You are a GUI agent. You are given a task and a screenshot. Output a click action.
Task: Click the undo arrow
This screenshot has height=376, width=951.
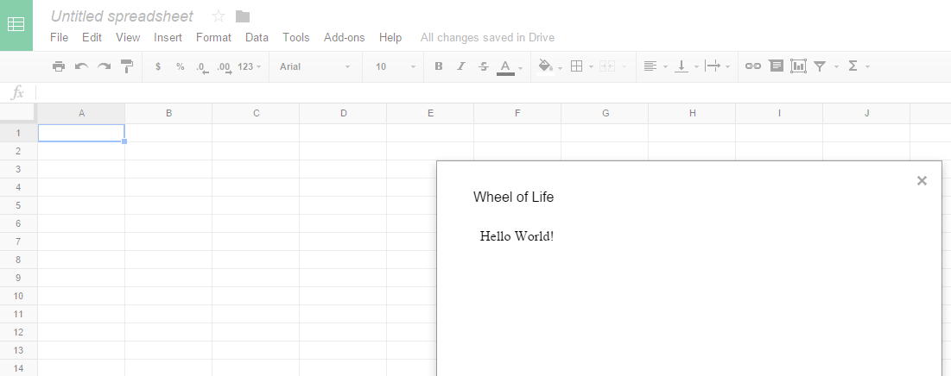[x=81, y=66]
